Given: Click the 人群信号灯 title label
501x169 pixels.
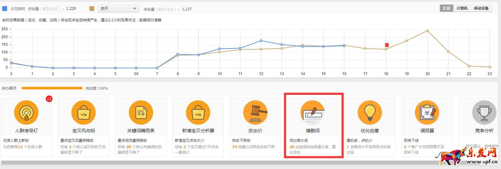Looking at the screenshot, I should (x=26, y=131).
